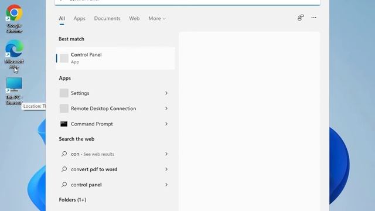Click search icon beside 'control panel' suggestion
This screenshot has width=375, height=211.
point(64,185)
